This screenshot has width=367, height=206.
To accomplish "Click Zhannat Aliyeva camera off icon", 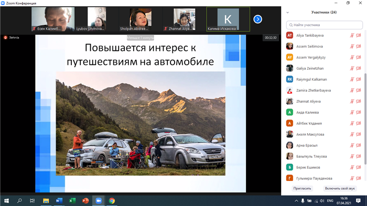I will click(358, 101).
